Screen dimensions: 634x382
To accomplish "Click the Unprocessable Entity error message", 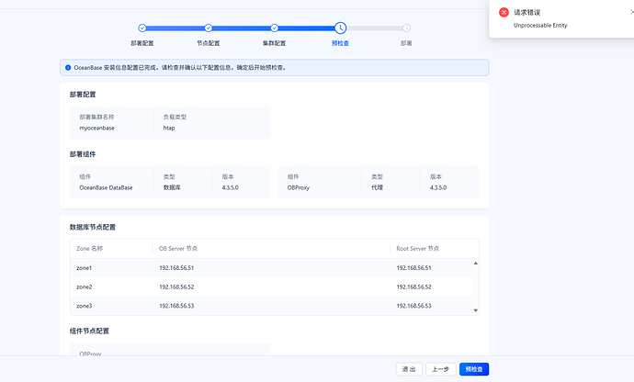I will pos(540,25).
